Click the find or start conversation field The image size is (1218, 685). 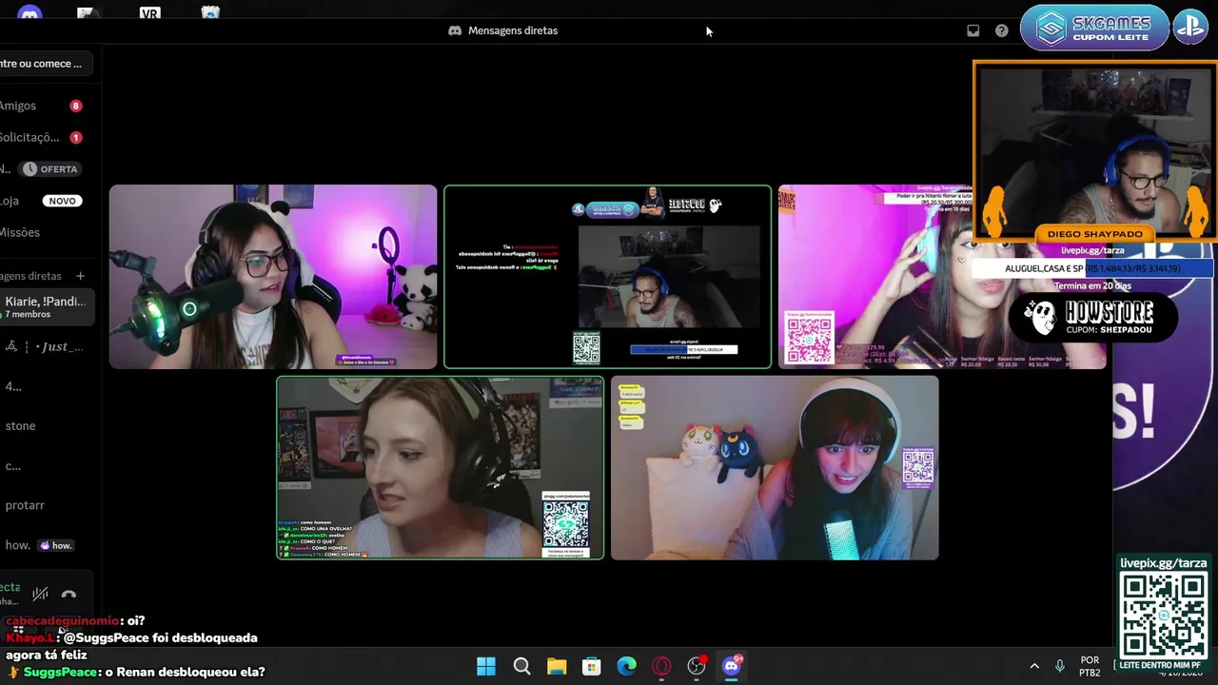47,64
